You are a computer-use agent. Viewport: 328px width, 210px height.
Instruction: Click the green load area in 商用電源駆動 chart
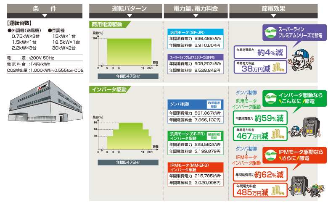(129, 52)
